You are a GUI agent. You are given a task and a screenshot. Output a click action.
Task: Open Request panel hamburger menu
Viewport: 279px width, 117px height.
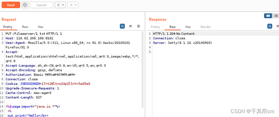[139, 26]
